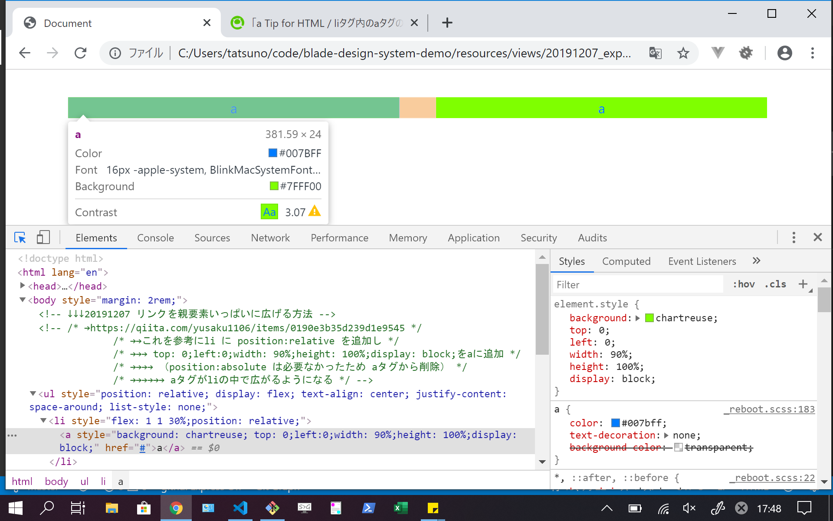Toggle the :hov element state panel
Image resolution: width=833 pixels, height=521 pixels.
point(744,284)
